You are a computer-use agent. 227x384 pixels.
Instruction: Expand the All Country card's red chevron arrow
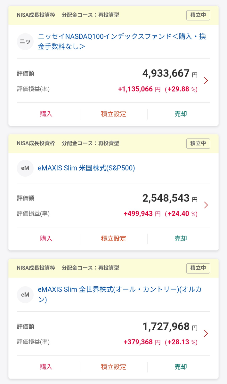pos(206,333)
